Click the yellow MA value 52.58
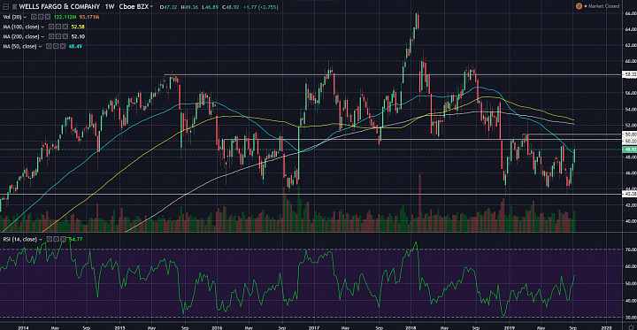The height and width of the screenshot is (330, 637). coord(78,27)
